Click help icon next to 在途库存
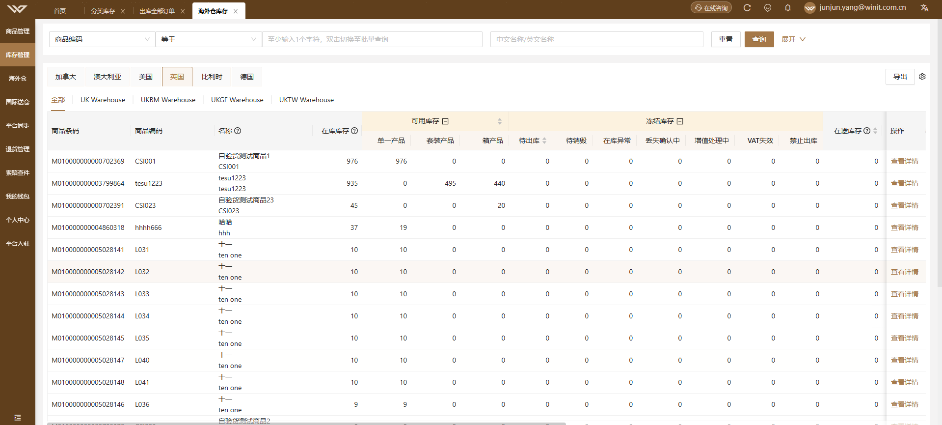Screen dimensions: 942x425 (867, 131)
